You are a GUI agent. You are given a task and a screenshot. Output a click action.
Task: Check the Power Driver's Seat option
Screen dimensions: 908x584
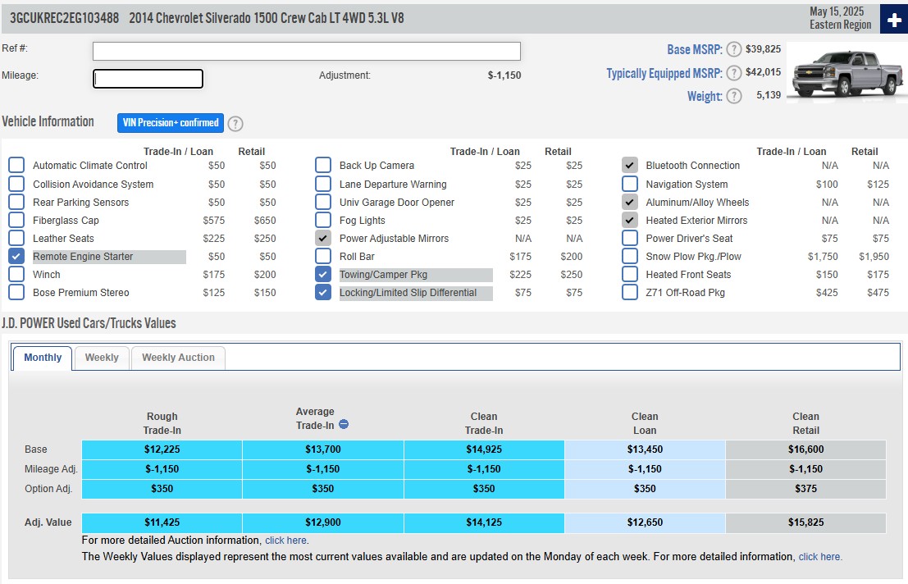pos(629,238)
